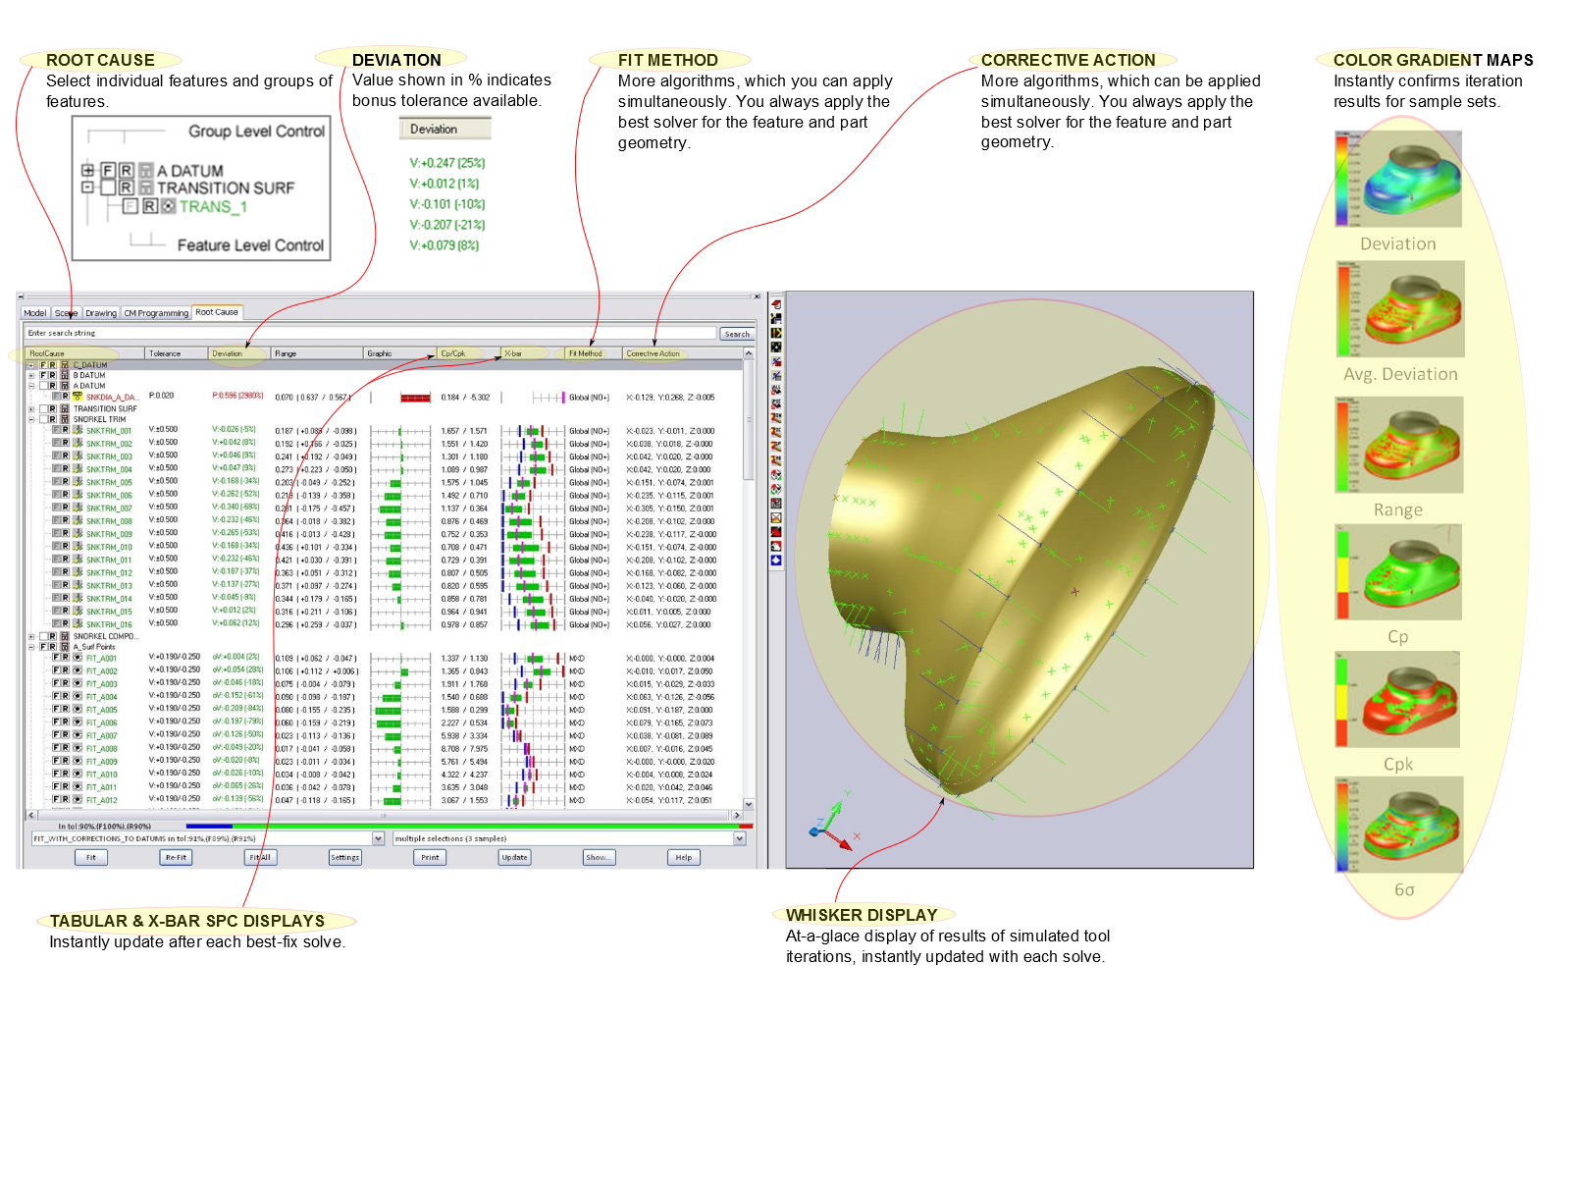
Task: Switch to the CM Programming tab
Action: tap(155, 313)
